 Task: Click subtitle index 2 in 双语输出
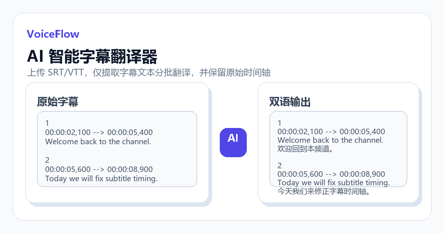coord(279,165)
